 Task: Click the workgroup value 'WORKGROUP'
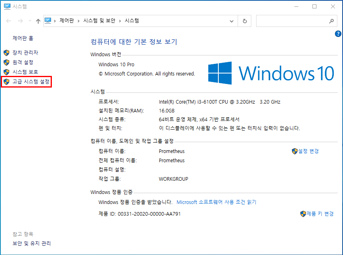pos(173,179)
